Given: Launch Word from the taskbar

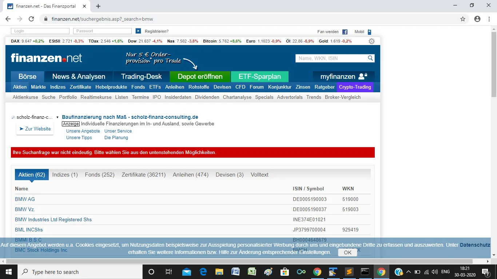Looking at the screenshot, I should point(235,272).
